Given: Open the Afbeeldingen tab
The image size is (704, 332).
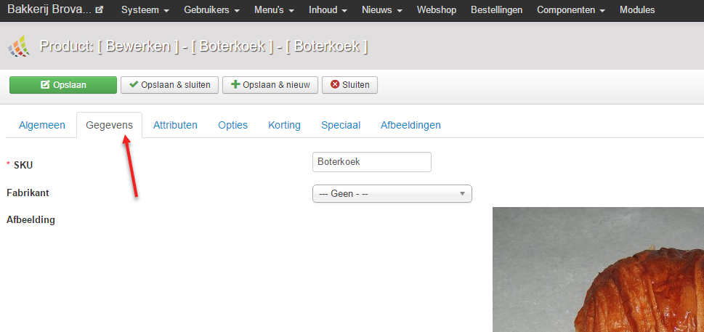Looking at the screenshot, I should click(x=410, y=125).
